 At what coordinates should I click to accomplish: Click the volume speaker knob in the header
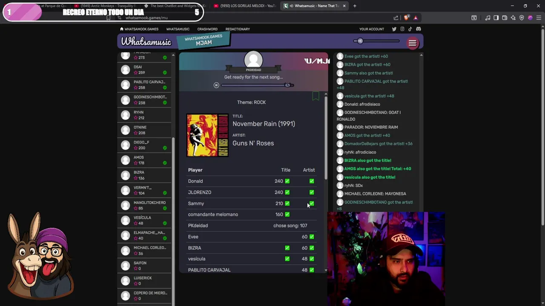pyautogui.click(x=360, y=41)
